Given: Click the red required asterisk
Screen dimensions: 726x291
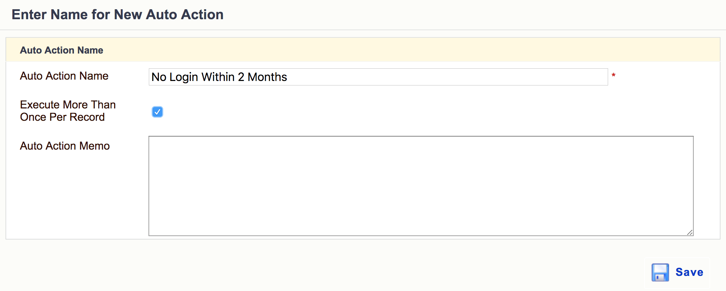Looking at the screenshot, I should [613, 75].
